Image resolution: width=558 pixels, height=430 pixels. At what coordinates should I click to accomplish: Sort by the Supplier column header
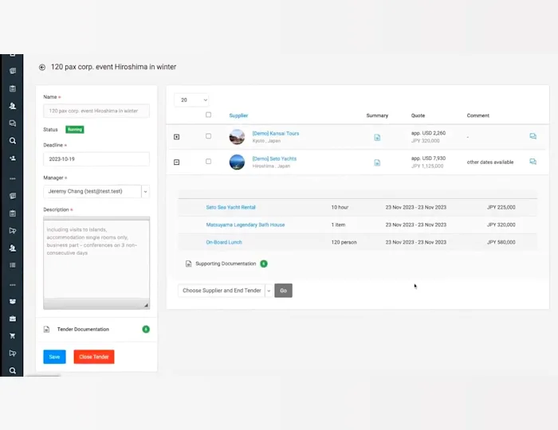click(x=238, y=115)
